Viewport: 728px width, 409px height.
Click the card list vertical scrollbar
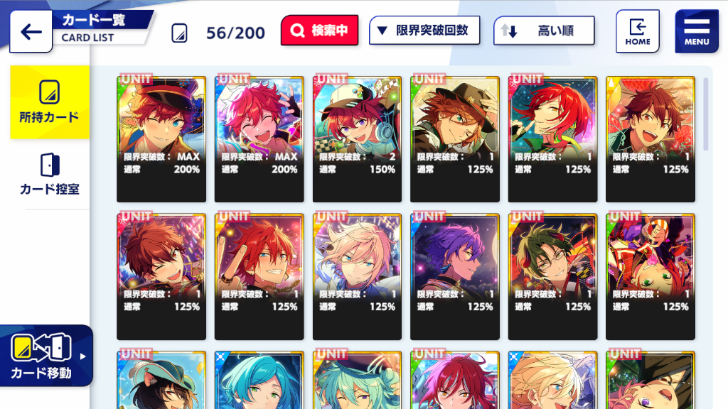(706, 114)
